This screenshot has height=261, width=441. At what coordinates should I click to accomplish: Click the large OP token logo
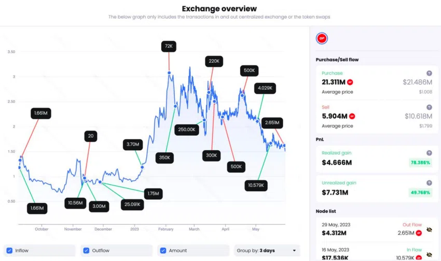click(322, 38)
